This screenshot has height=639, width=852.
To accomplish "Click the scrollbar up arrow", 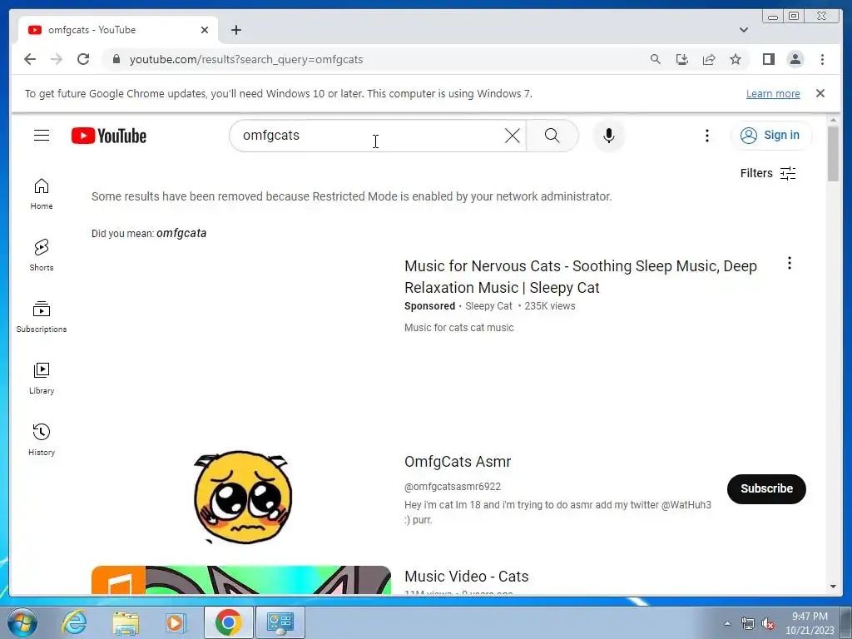I will point(833,120).
